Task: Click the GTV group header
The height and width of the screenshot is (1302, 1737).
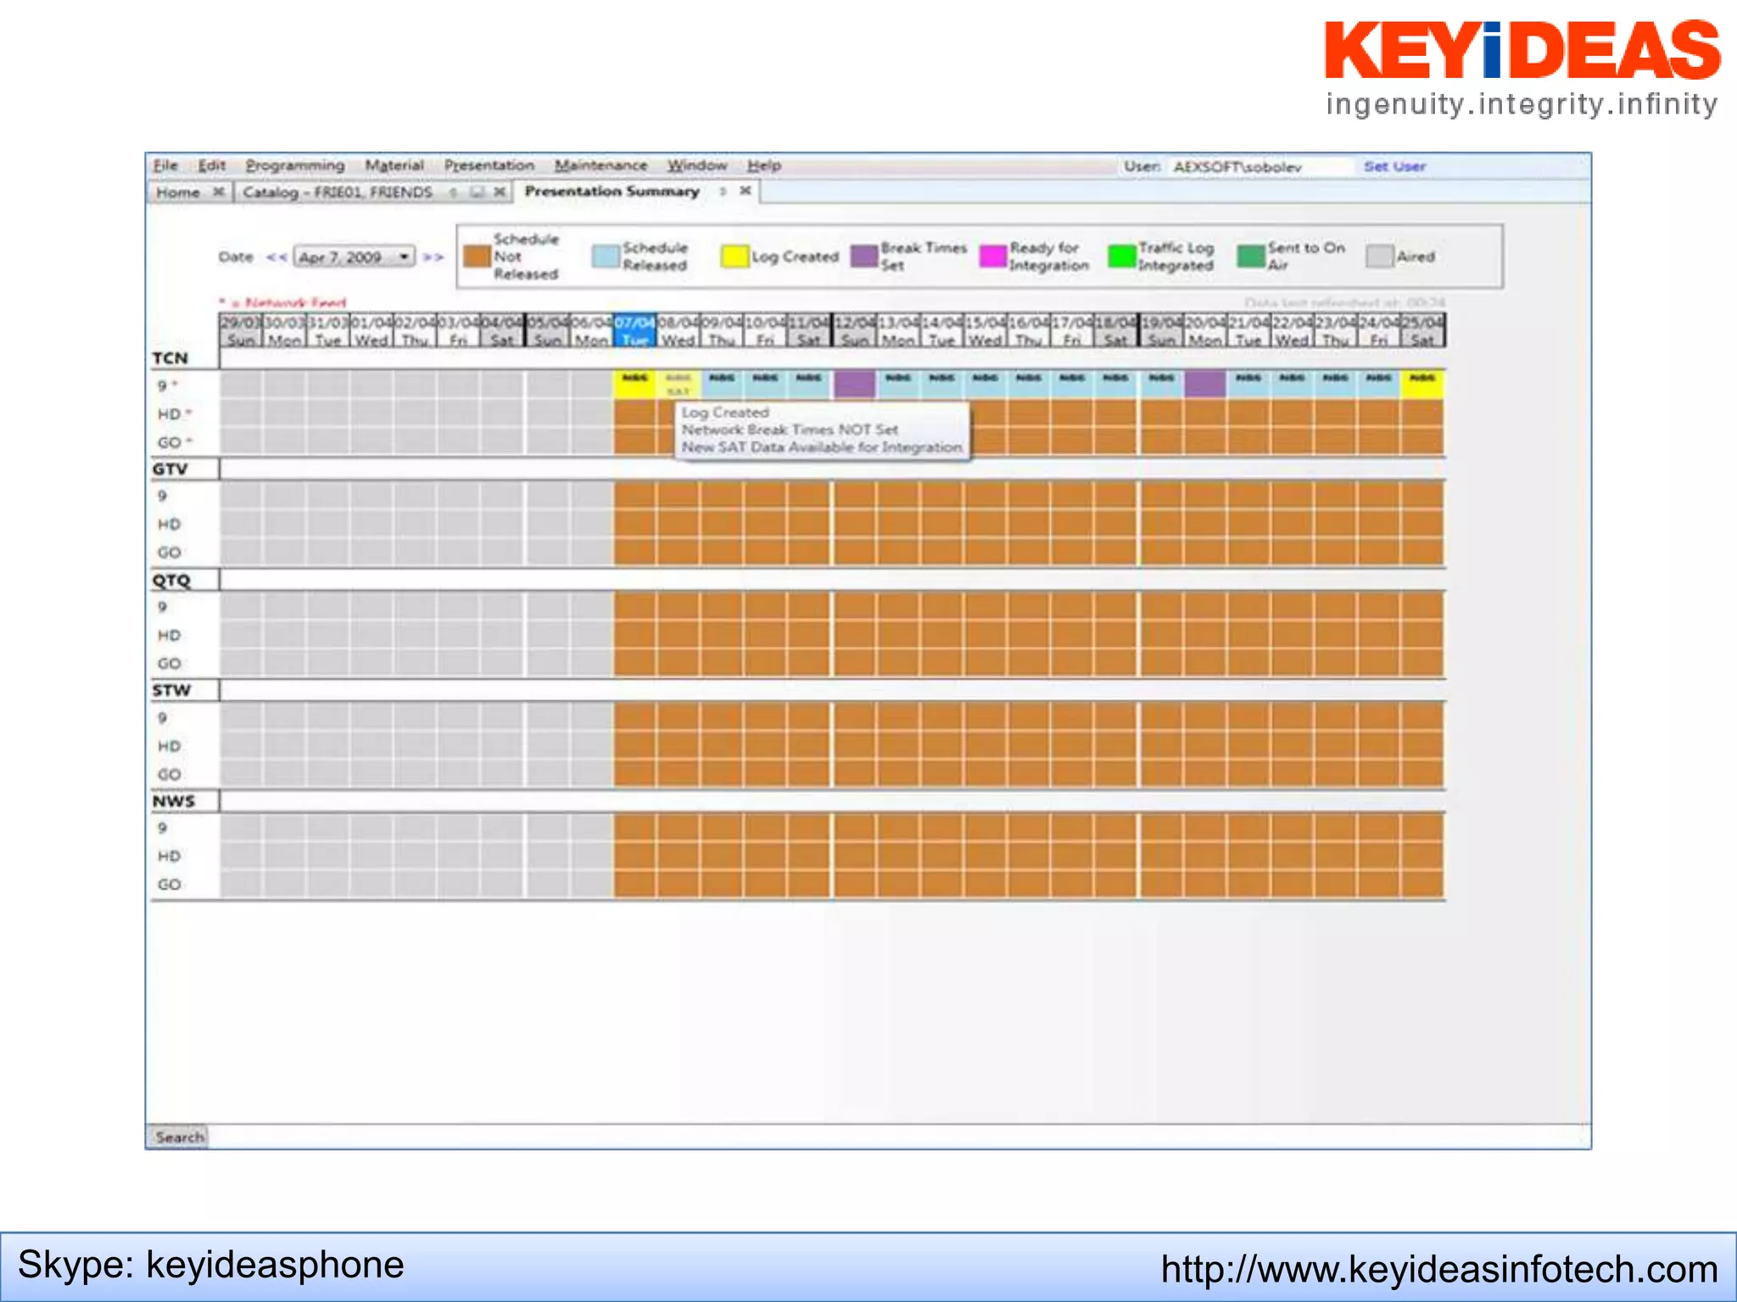Action: pyautogui.click(x=170, y=469)
